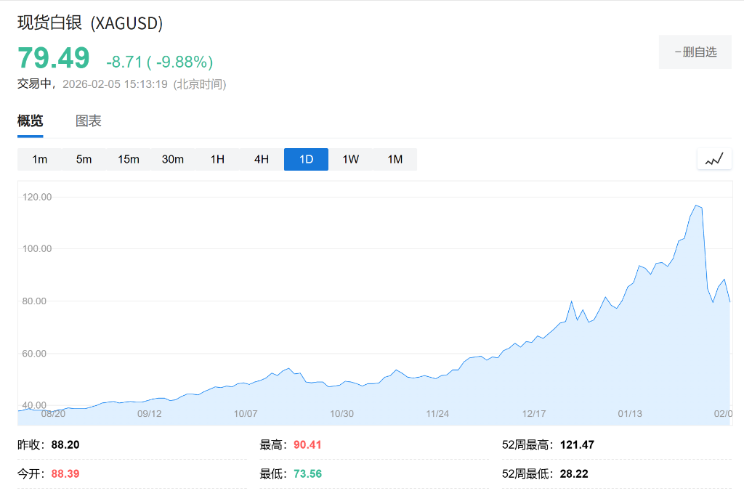Select the 1H timeframe
Image resolution: width=744 pixels, height=496 pixels.
(x=217, y=159)
